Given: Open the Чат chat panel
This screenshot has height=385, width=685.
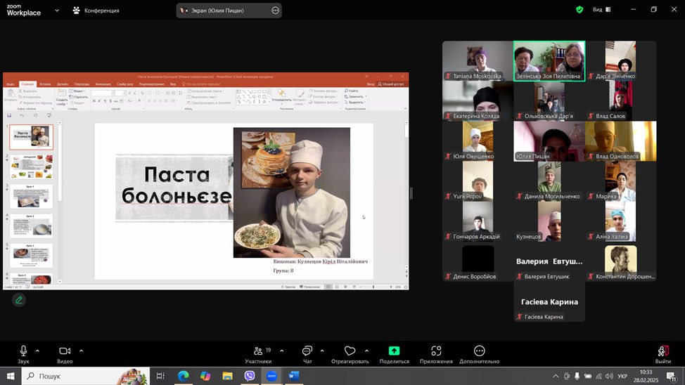Looking at the screenshot, I should click(307, 351).
